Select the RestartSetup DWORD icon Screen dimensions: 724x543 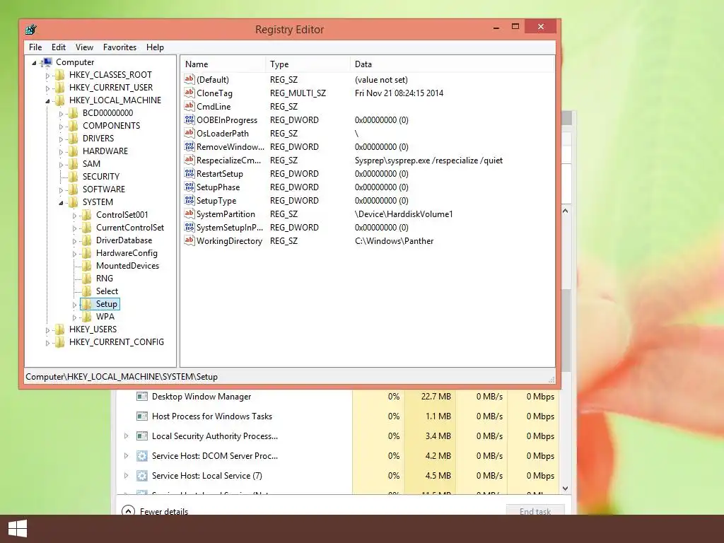click(189, 174)
